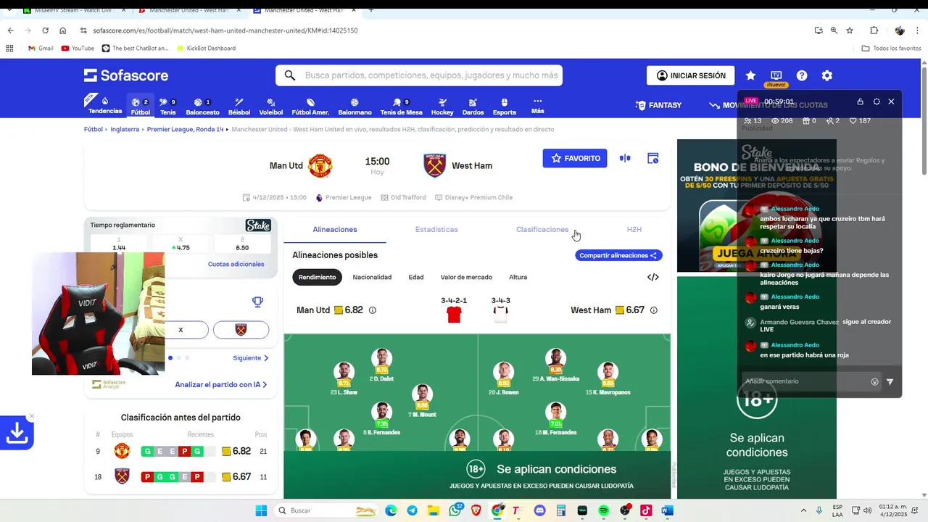Screen dimensions: 928x522
Task: Open Man Utd rating info icon
Action: click(373, 310)
